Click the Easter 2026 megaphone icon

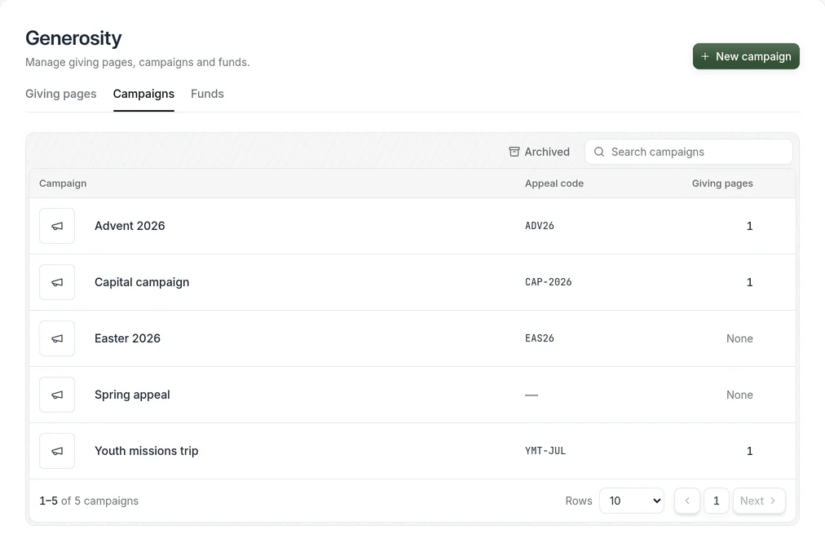[57, 338]
